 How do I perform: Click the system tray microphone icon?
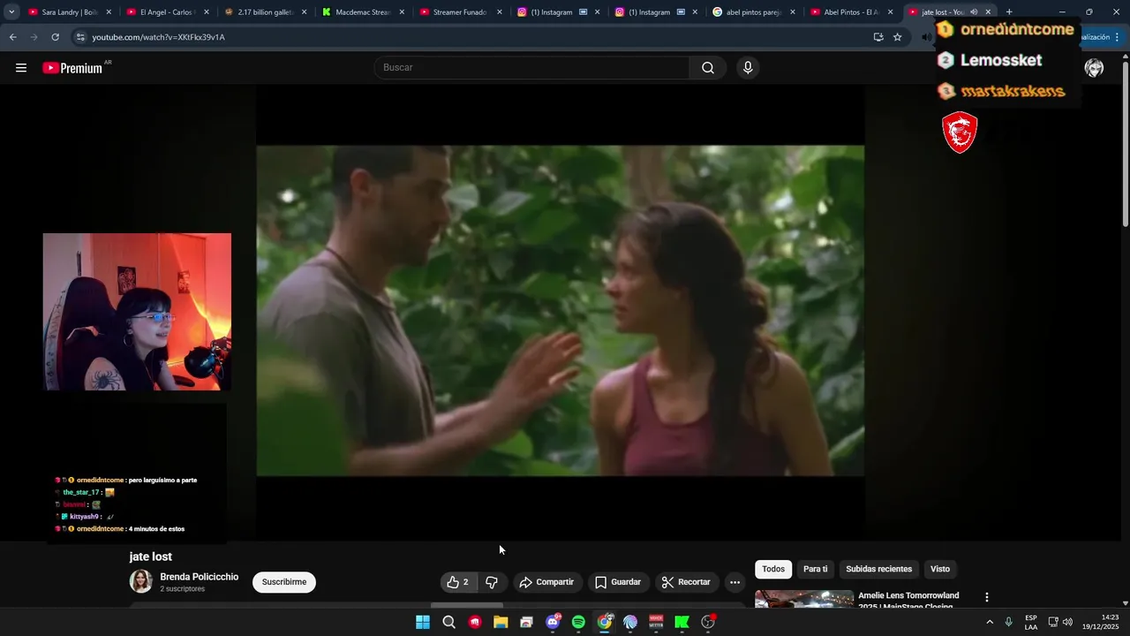(x=1008, y=622)
